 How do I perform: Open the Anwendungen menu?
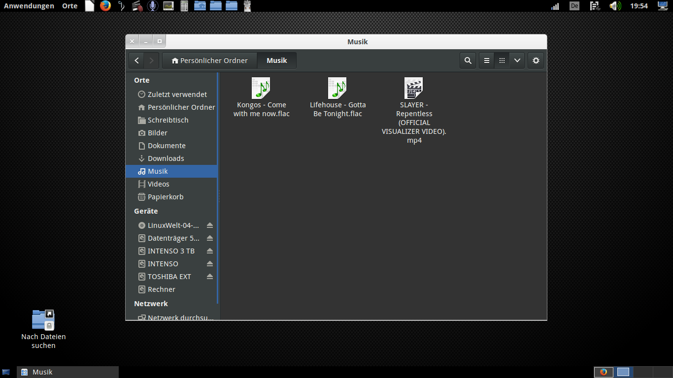coord(29,6)
